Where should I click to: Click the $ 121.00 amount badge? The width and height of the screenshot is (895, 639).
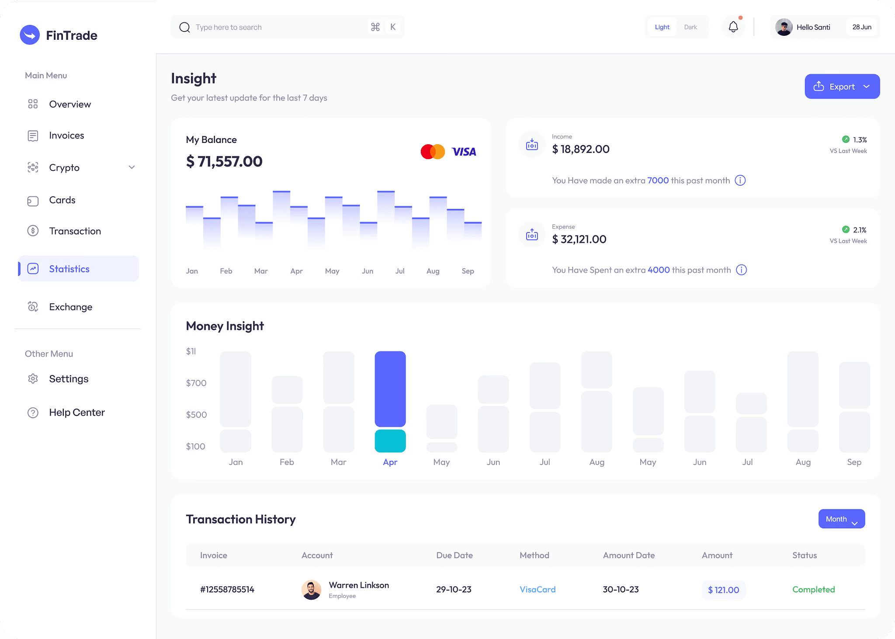coord(723,590)
